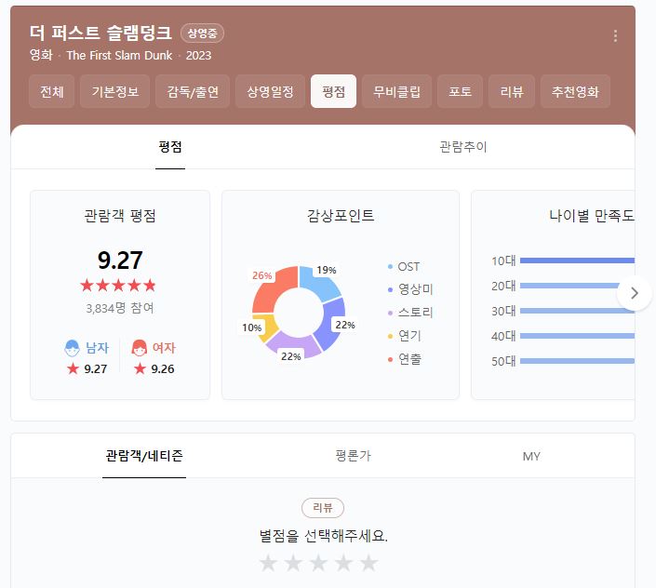Click the female viewer face icon
Viewport: 656px width, 588px height.
pos(140,348)
